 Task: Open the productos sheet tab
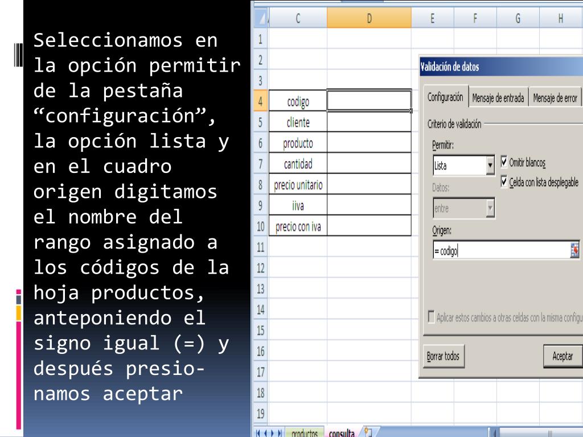click(305, 433)
